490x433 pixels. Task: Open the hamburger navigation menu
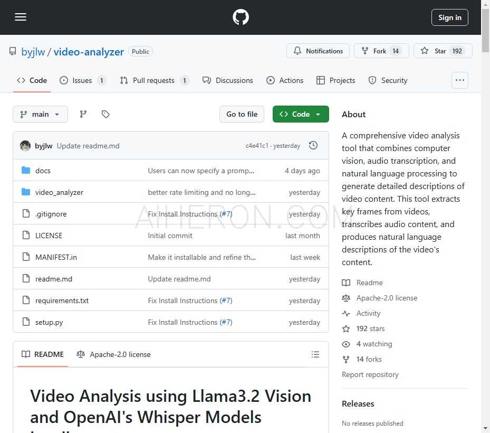click(21, 17)
